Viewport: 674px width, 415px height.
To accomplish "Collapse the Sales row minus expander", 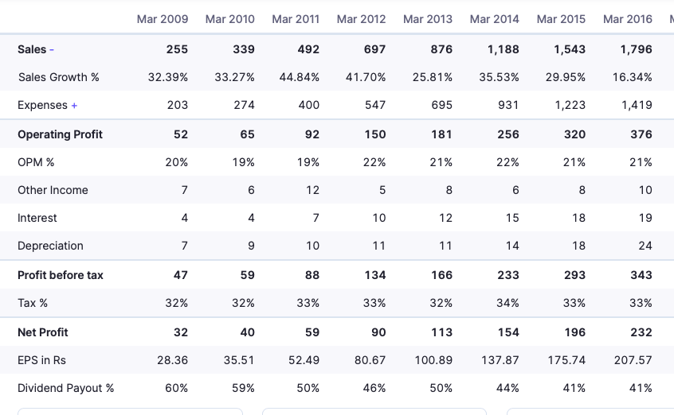I will 52,49.
